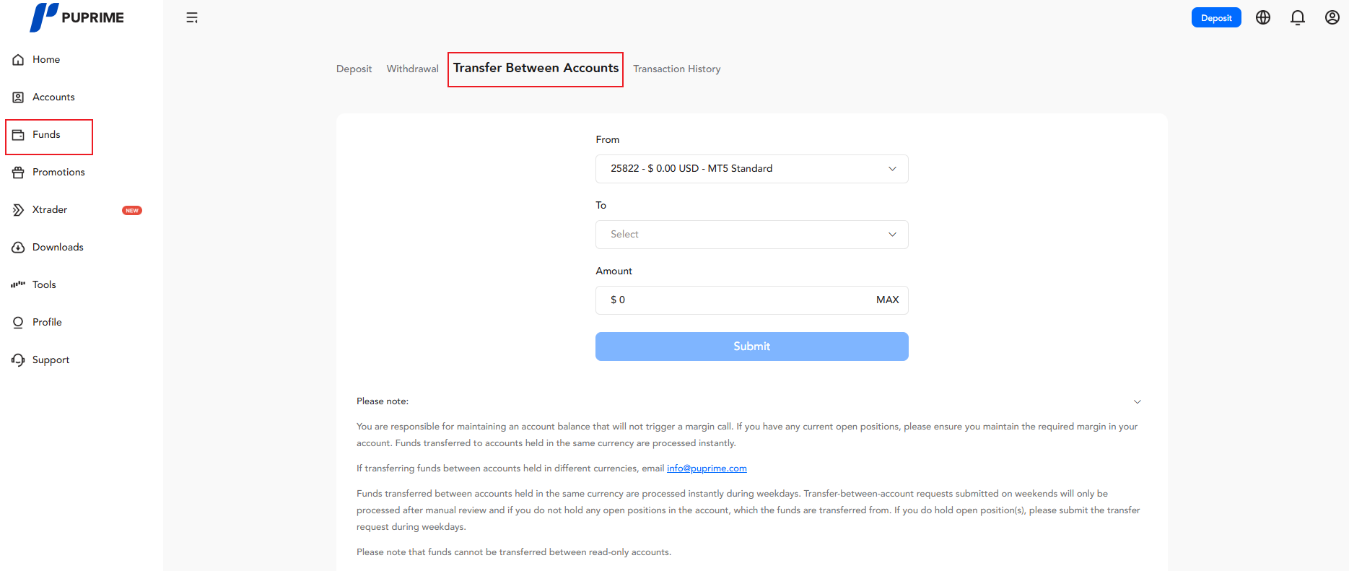Open the notifications bell icon
Image resolution: width=1349 pixels, height=571 pixels.
[1298, 18]
